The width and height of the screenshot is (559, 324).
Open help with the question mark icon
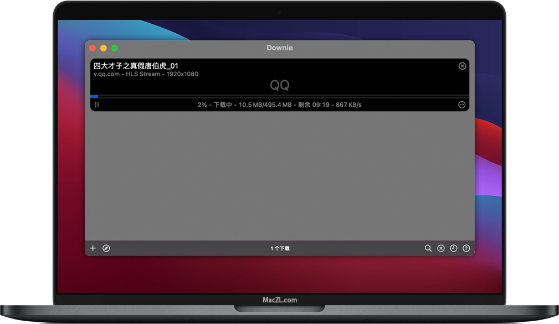tap(466, 248)
